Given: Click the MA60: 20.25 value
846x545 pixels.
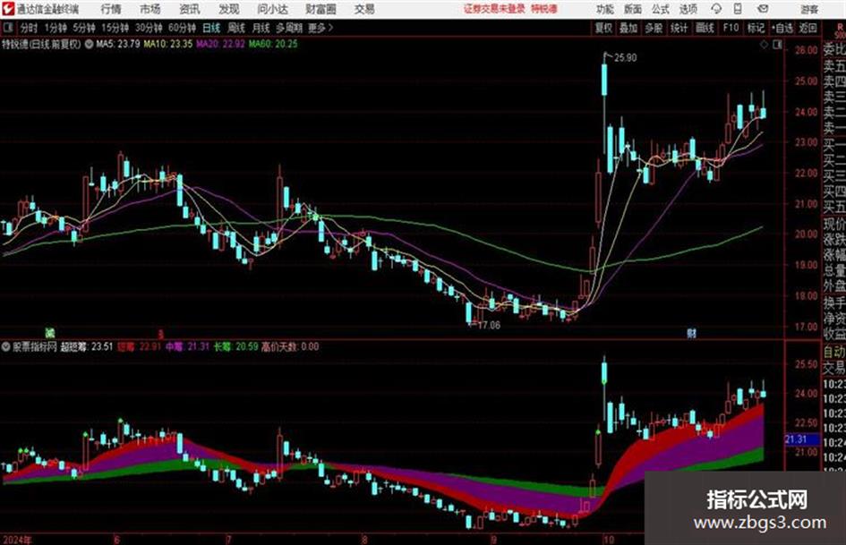Looking at the screenshot, I should click(x=273, y=44).
